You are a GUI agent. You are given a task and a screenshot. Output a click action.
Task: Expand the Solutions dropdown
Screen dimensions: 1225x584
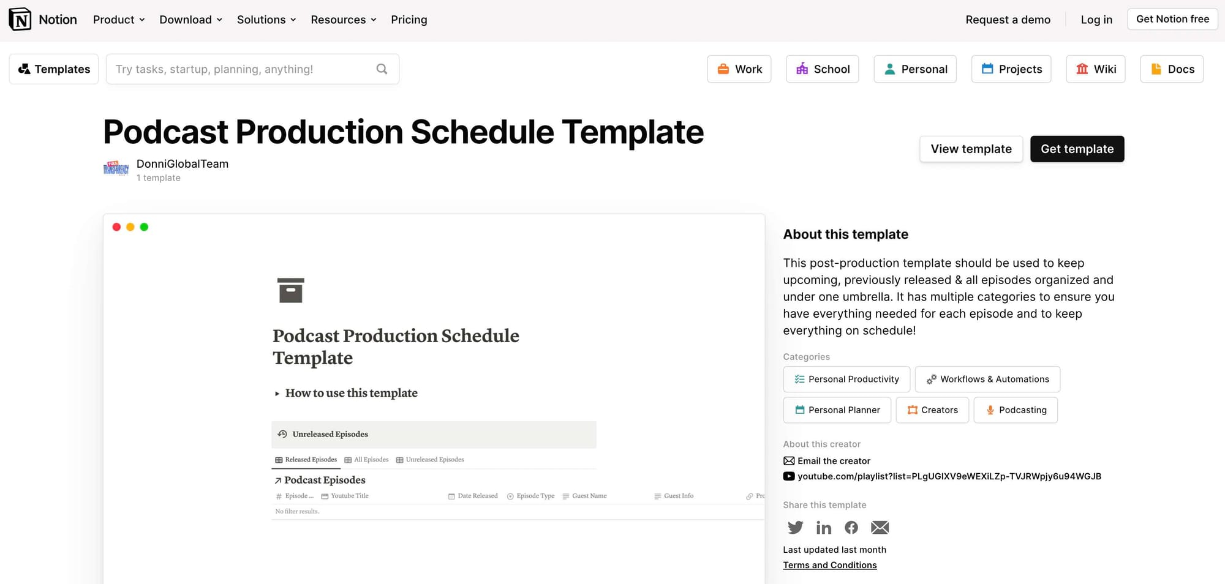click(266, 19)
